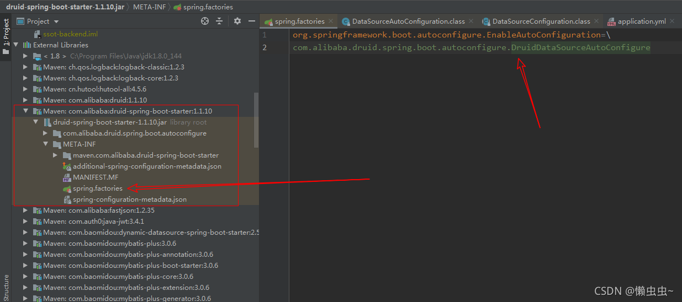682x302 pixels.
Task: Expand the JDK 1.8 library node
Action: tap(26, 56)
